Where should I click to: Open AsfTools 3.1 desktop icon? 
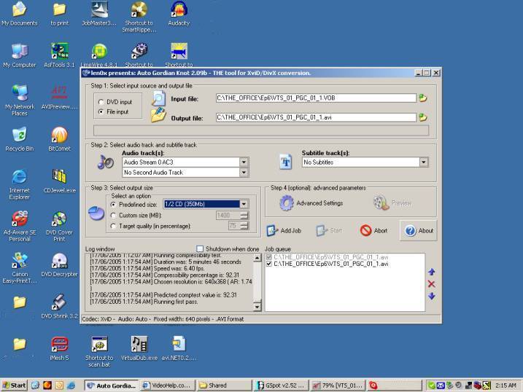click(59, 55)
